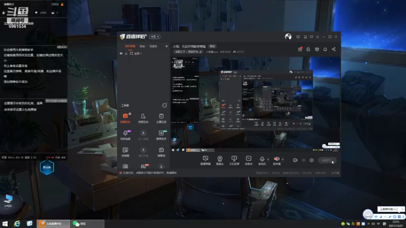Switch to 斗鱼直播伴侣 taskbar window

click(x=53, y=223)
